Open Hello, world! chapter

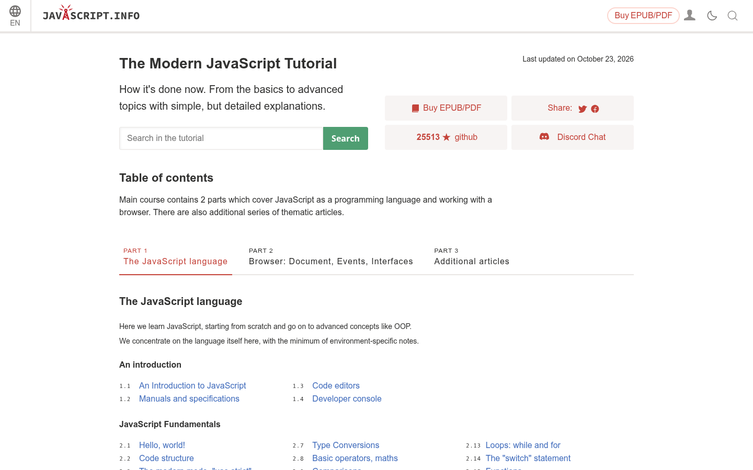[162, 445]
